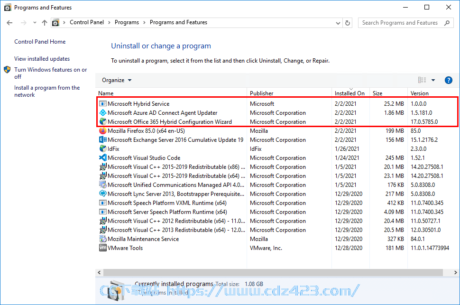This screenshot has width=460, height=305.
Task: Click Speech Platform VXML Runtime icon
Action: [103, 203]
